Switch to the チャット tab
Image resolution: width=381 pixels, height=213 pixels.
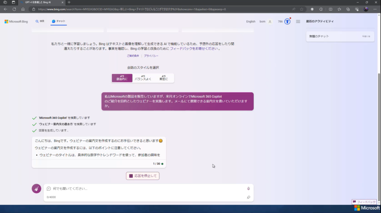click(58, 21)
